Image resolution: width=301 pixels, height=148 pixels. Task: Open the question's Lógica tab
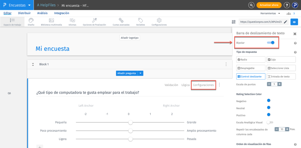point(186,85)
